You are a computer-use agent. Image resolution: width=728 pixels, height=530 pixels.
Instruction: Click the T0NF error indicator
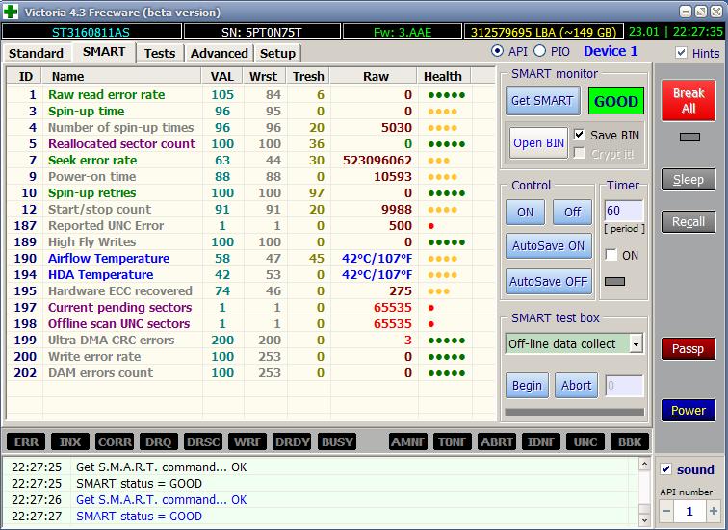453,442
